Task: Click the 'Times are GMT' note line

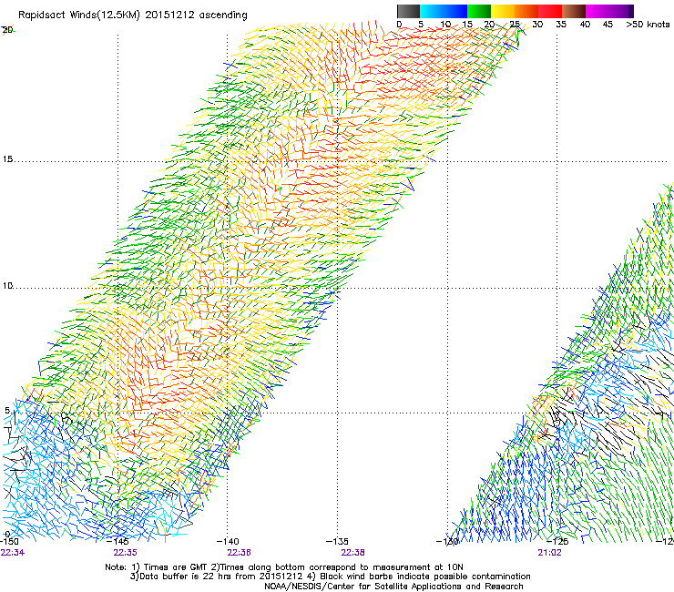Action: pos(284,567)
